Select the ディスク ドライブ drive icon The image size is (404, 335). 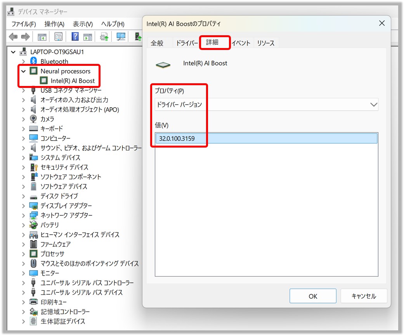point(33,197)
